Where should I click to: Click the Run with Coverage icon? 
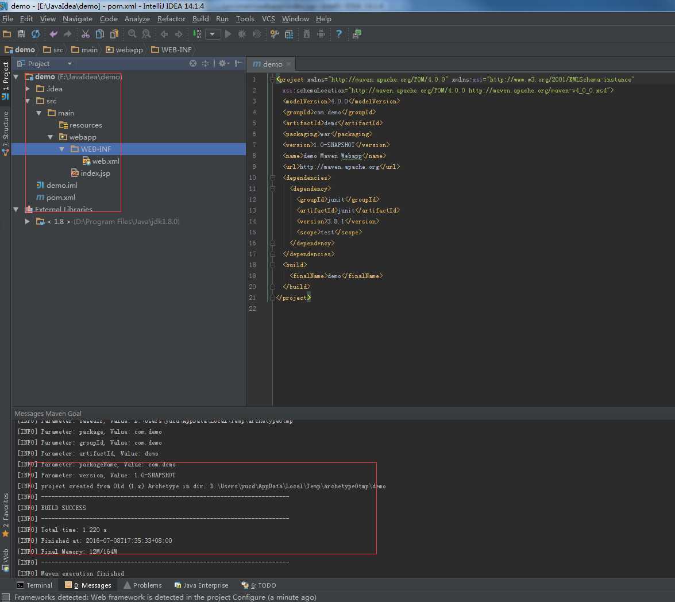(257, 34)
